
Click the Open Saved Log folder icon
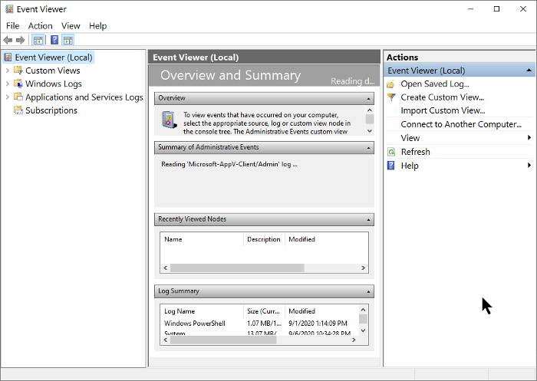(391, 84)
